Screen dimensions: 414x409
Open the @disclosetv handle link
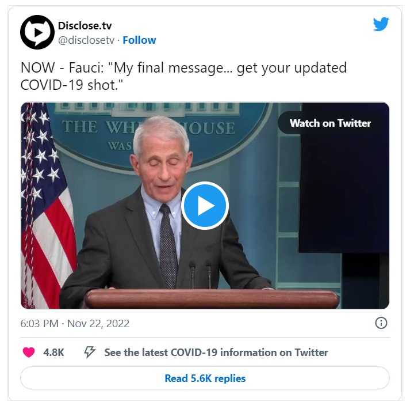86,40
